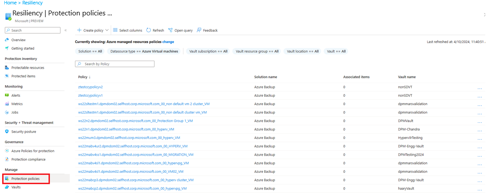
Task: Click the Protection policies sidebar icon
Action: 7,178
